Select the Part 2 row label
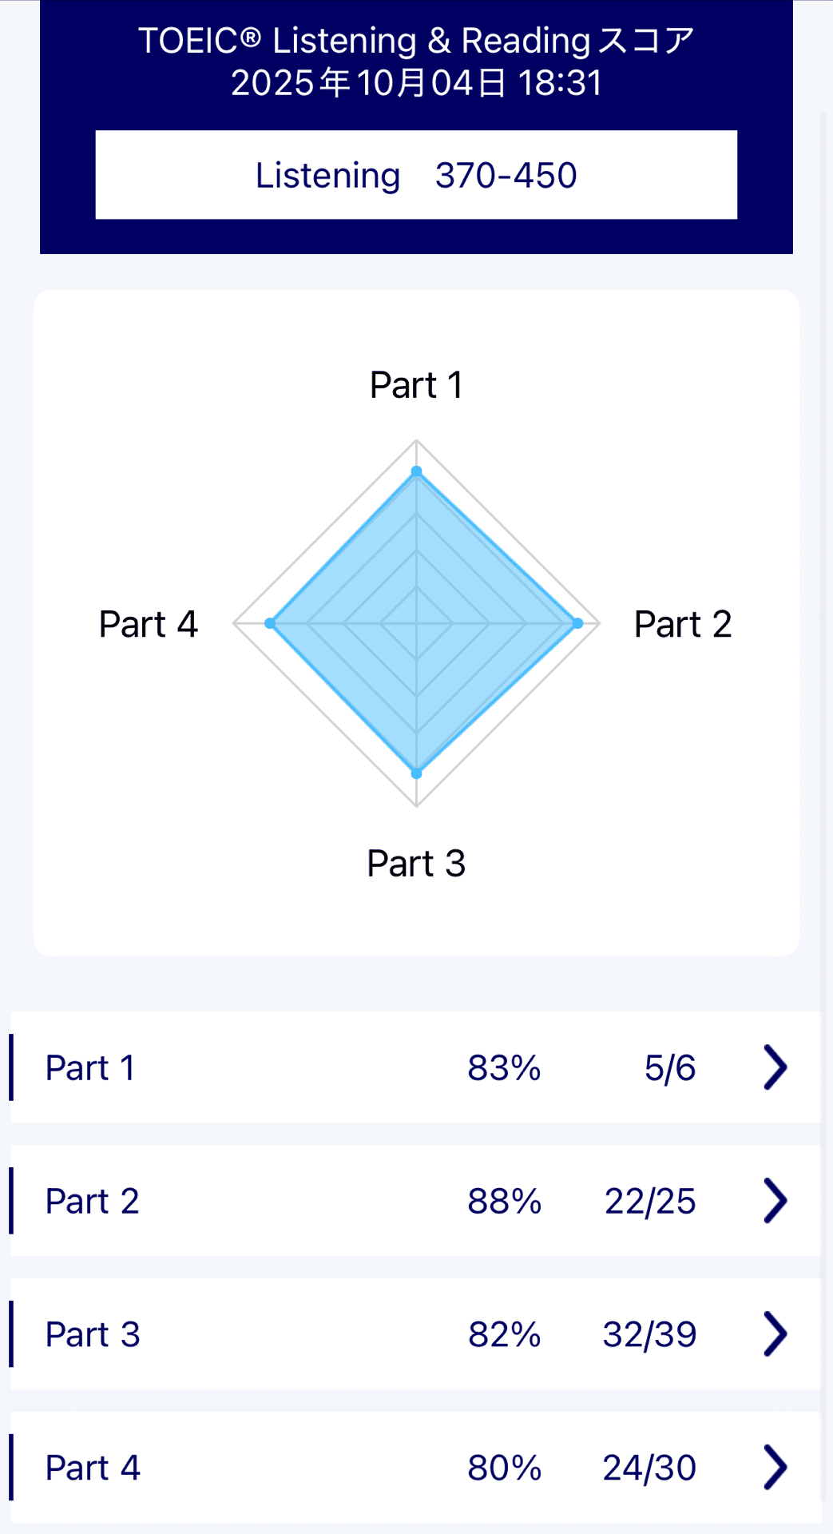833x1534 pixels. [93, 1202]
